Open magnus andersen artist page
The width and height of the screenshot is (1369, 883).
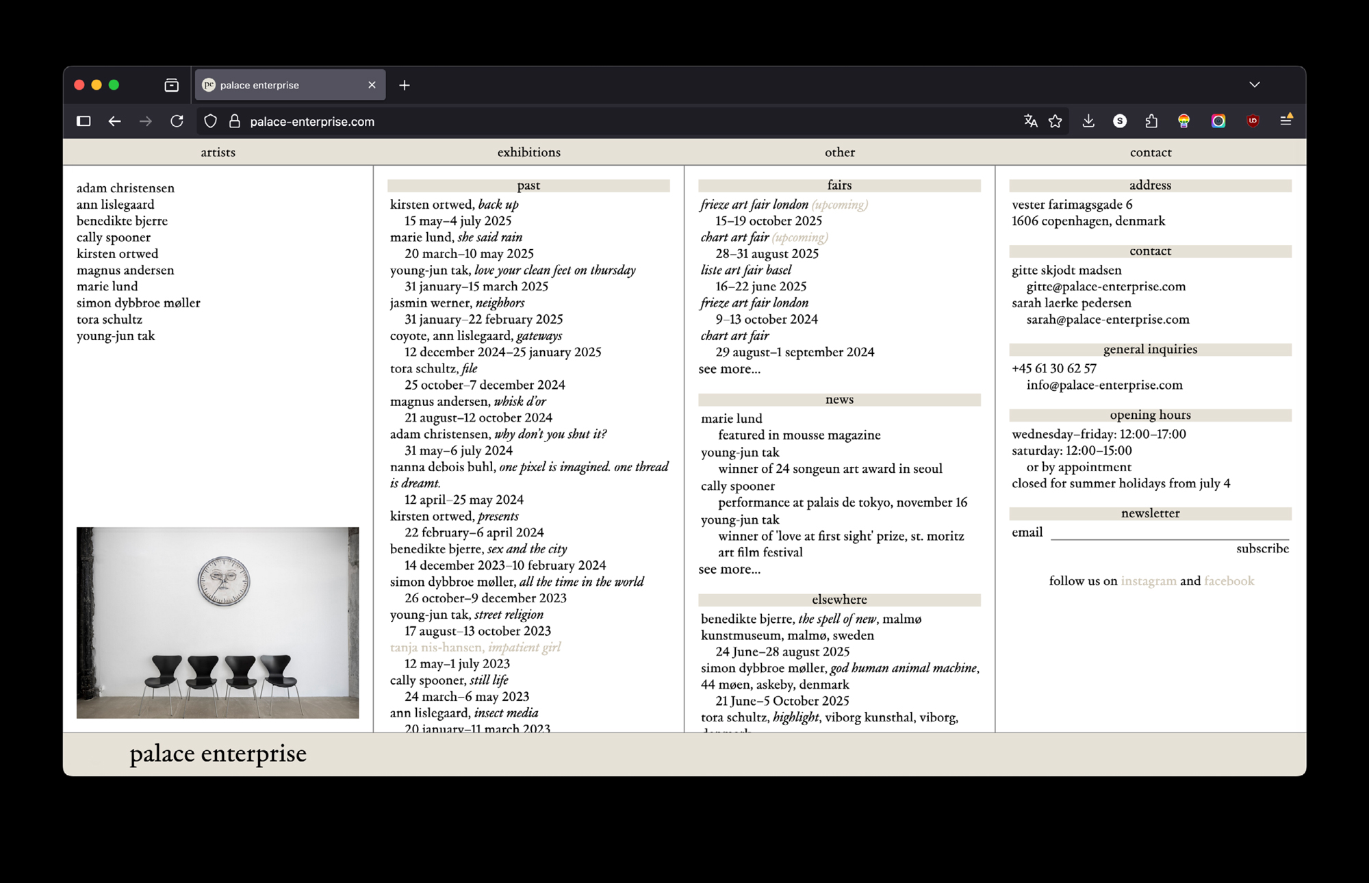[125, 270]
